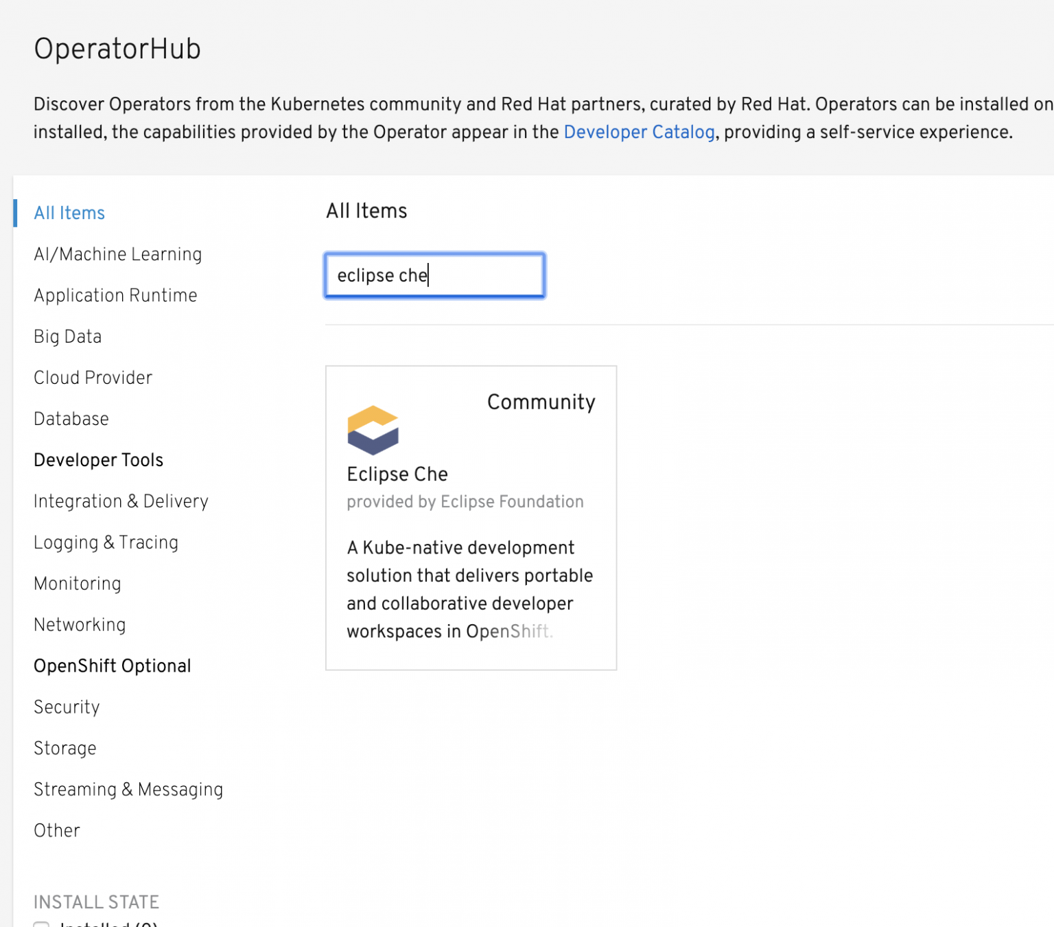This screenshot has width=1054, height=927.
Task: Open the Other category filter
Action: coord(56,830)
